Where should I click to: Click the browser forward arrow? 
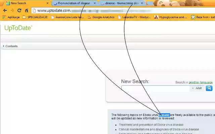point(12,10)
